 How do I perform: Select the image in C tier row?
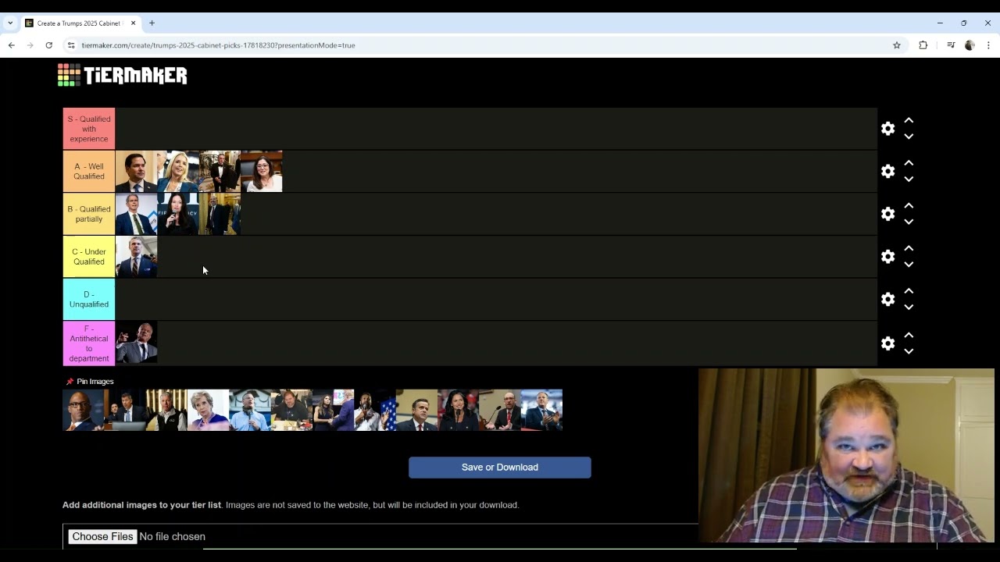tap(136, 257)
